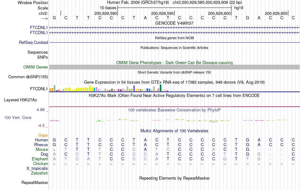Click the chr2: base position label

[43, 13]
